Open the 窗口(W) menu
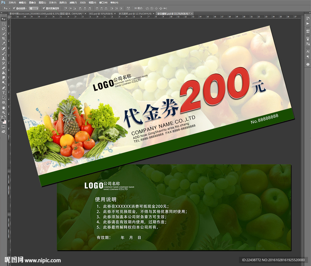 pyautogui.click(x=103, y=2)
